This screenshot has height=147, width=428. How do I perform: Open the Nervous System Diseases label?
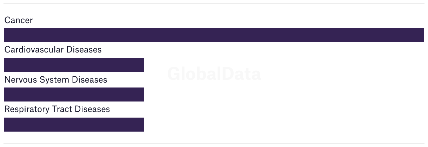click(56, 80)
